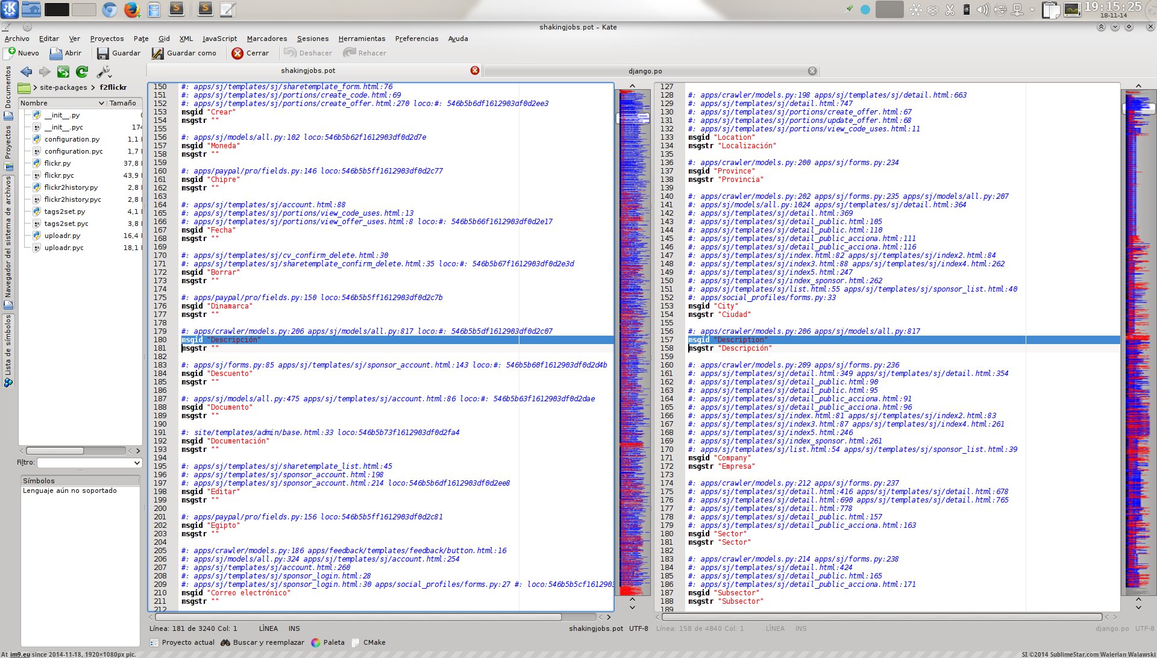Launch Firefox from the top panel
This screenshot has width=1157, height=658.
pyautogui.click(x=131, y=9)
